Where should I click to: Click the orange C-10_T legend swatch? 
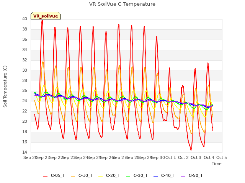[73, 176]
